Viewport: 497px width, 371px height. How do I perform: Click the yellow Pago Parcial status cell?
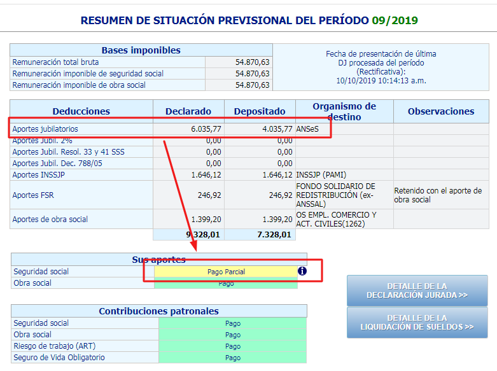pos(226,272)
